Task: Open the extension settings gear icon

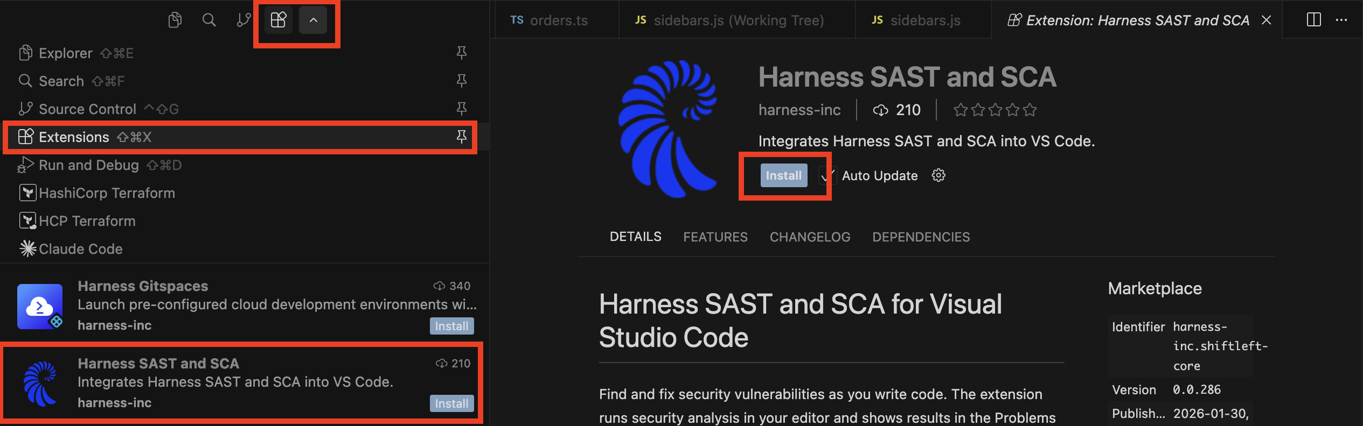Action: click(x=938, y=175)
